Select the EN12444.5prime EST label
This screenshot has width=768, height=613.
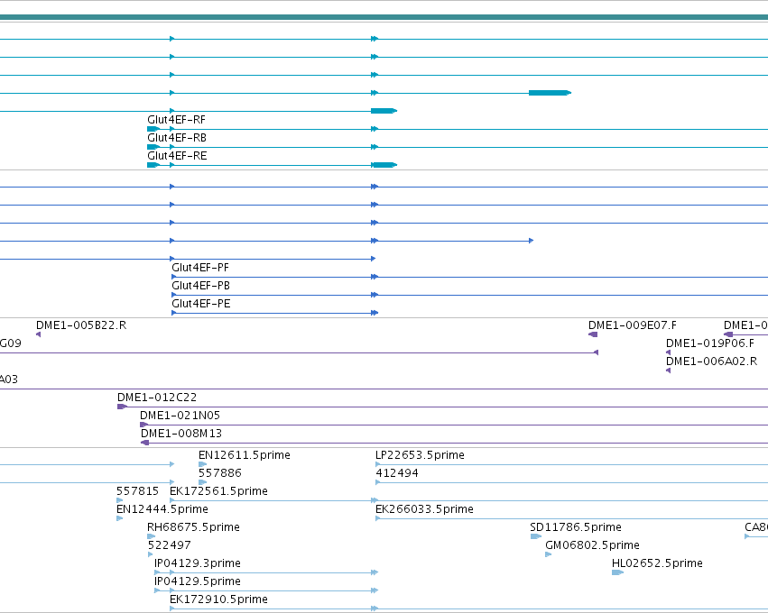(162, 509)
